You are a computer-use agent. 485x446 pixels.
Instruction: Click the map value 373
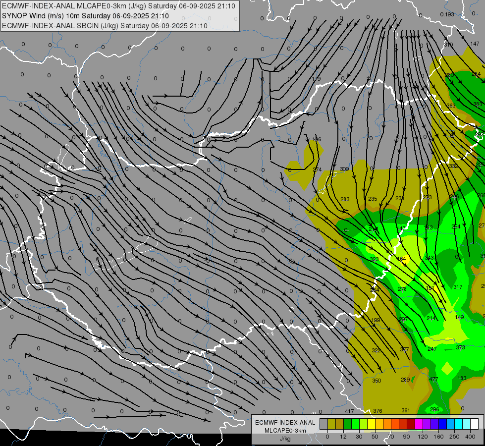(x=461, y=347)
